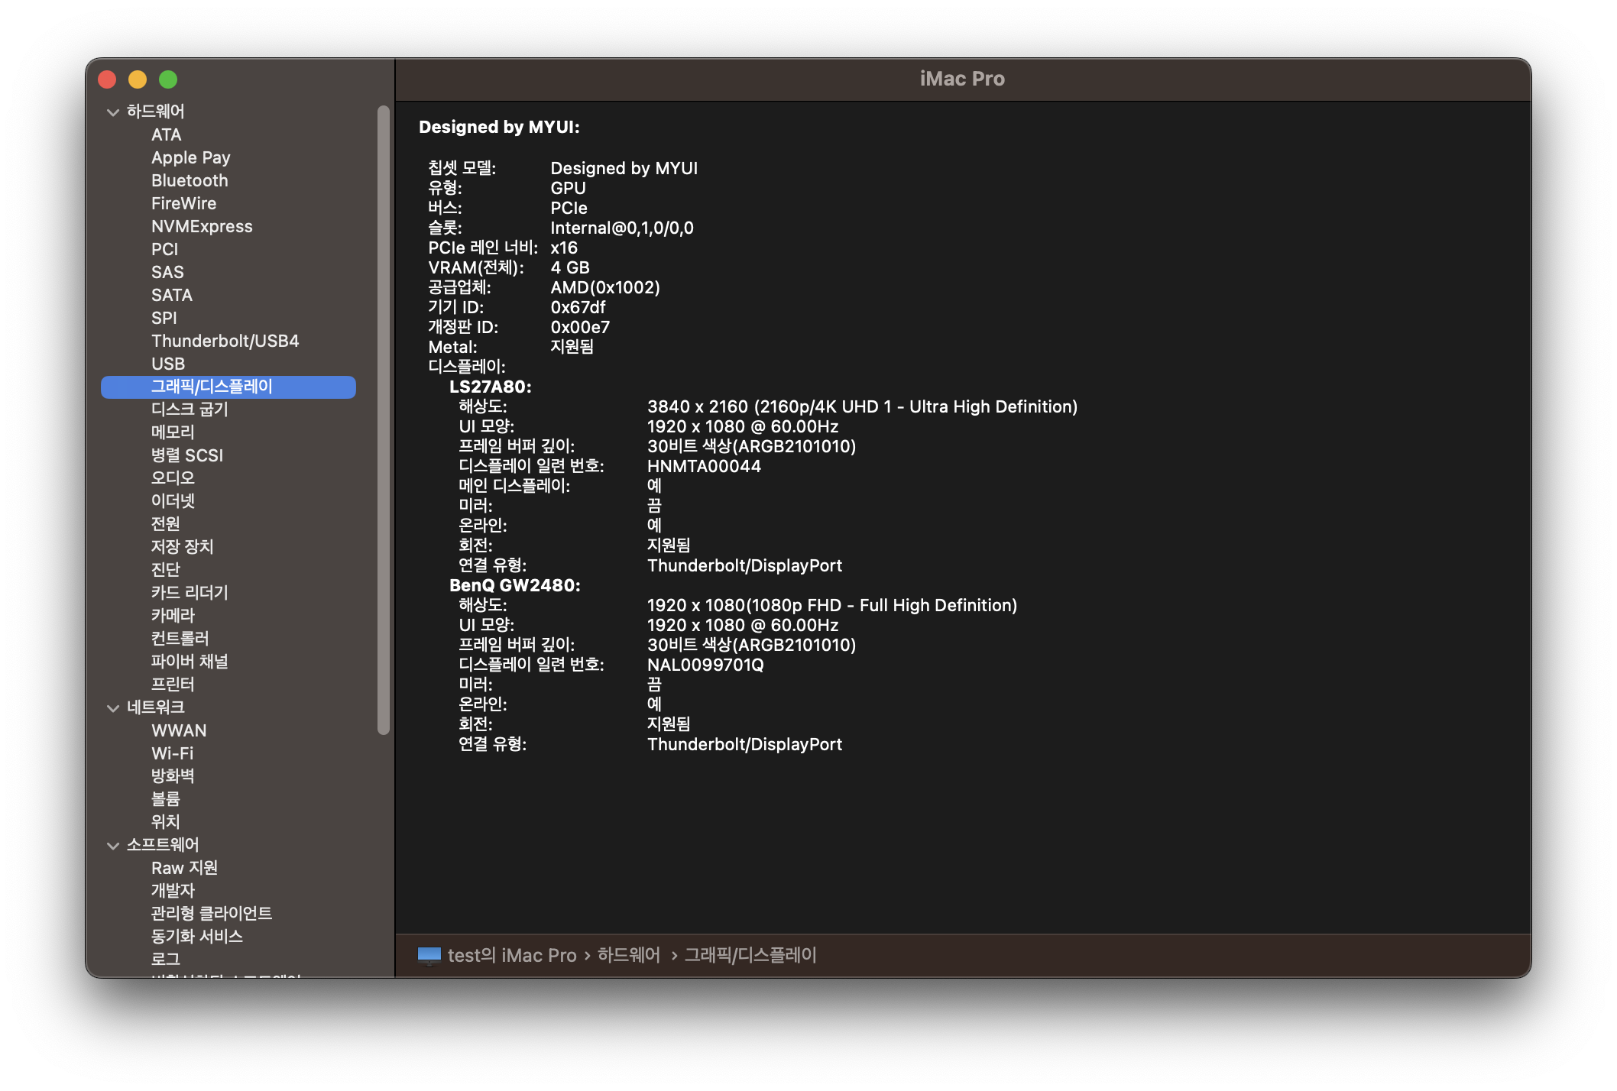Image resolution: width=1617 pixels, height=1091 pixels.
Task: Select 메모리 in the sidebar
Action: point(173,432)
